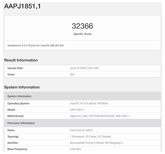Click the 1 Processor, 10 Cores value
The width and height of the screenshot is (165, 154).
(90, 136)
